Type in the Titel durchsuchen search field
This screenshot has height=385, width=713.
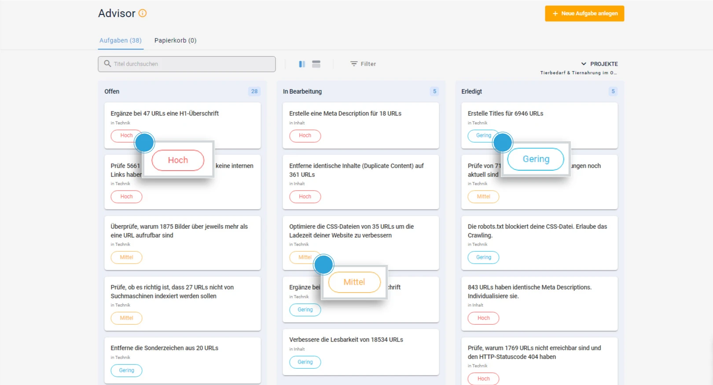coord(194,64)
